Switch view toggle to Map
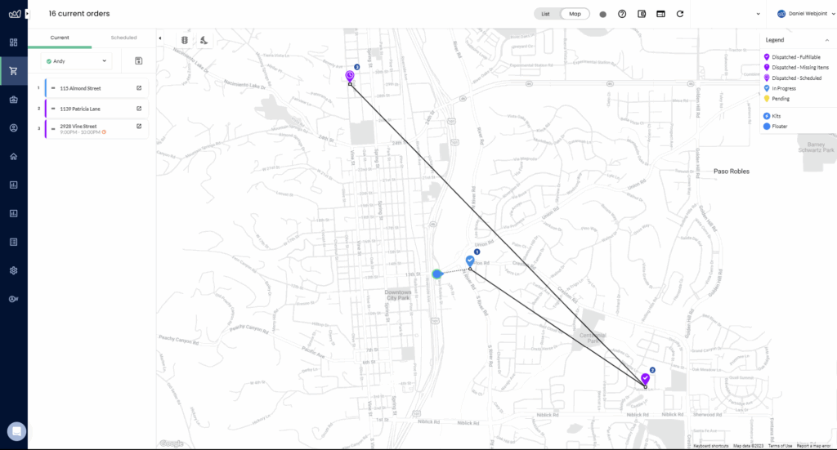 point(575,14)
